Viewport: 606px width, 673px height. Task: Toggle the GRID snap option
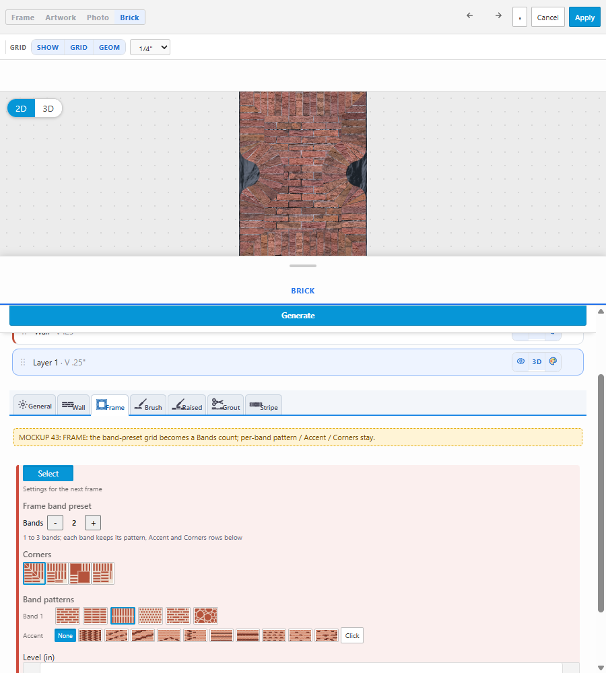pos(79,47)
